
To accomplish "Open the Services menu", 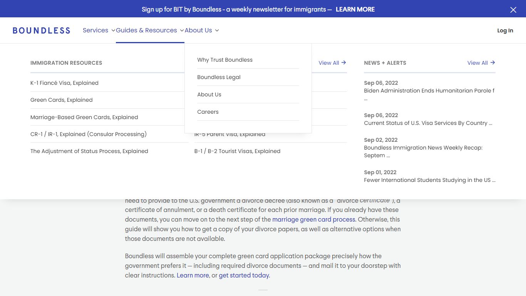I will tap(95, 30).
